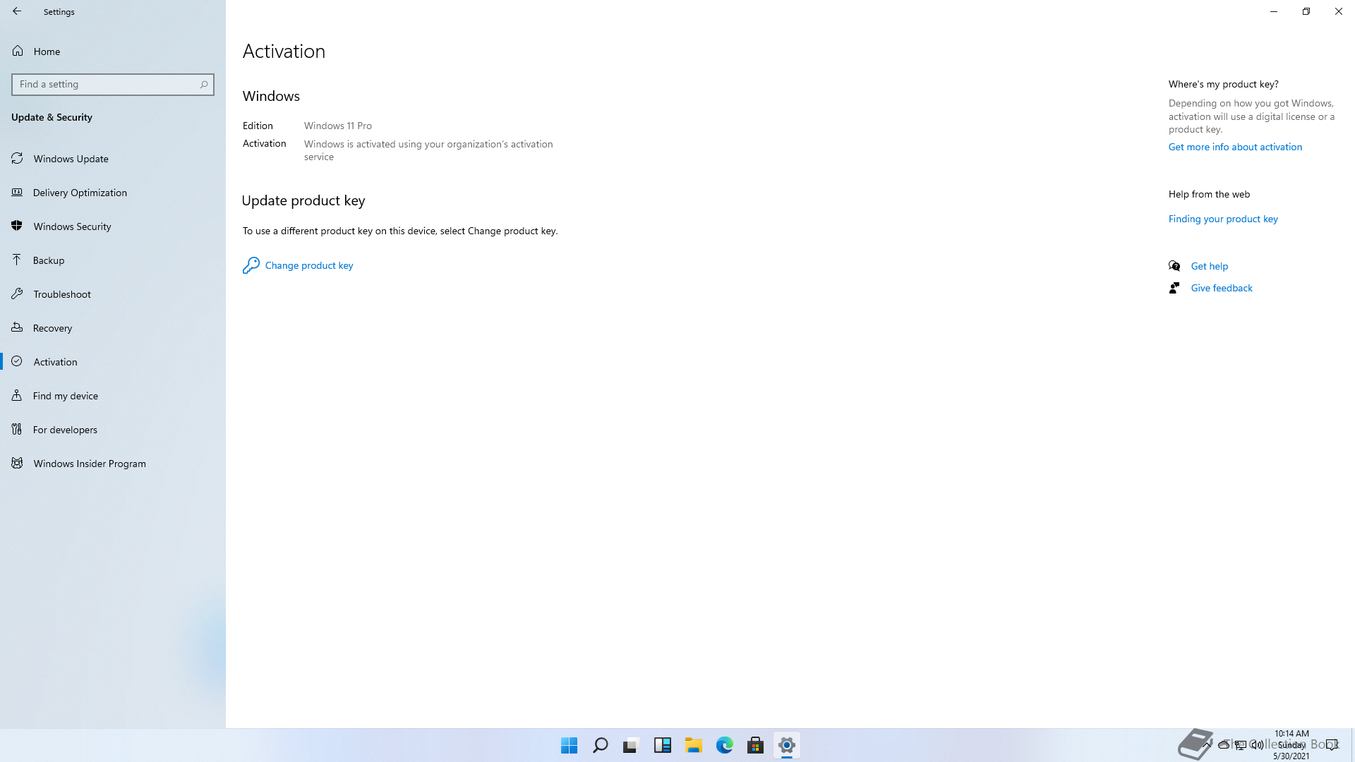Go to Home in Settings sidebar
The image size is (1355, 762).
[113, 52]
